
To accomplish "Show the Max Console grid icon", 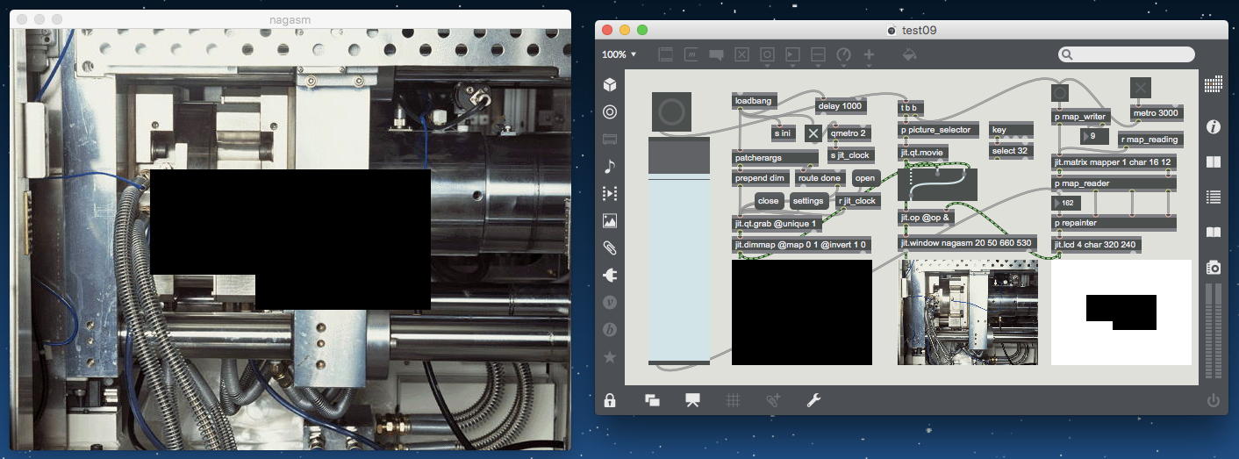I will click(1214, 85).
